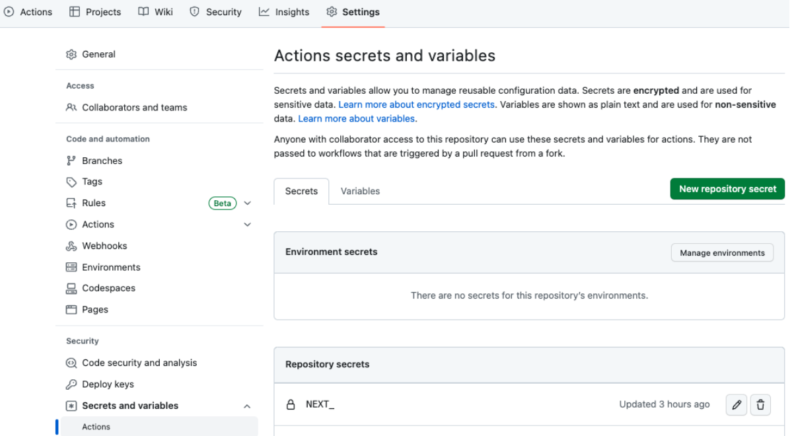
Task: Click the trash delete icon for NEXT_ secret
Action: pyautogui.click(x=760, y=405)
